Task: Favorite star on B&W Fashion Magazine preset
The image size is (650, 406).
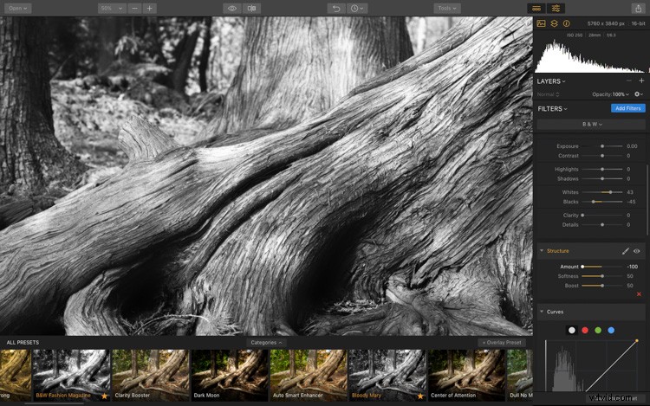Action: 105,396
